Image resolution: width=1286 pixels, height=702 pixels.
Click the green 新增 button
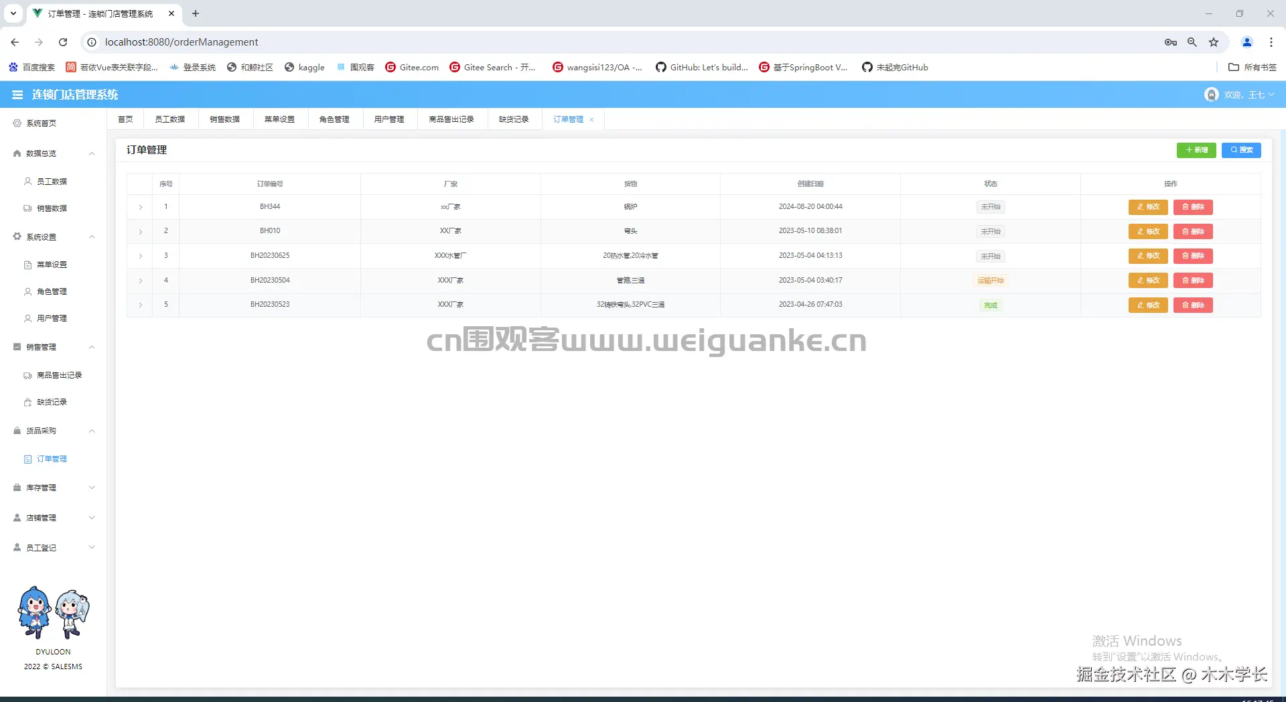pos(1196,150)
